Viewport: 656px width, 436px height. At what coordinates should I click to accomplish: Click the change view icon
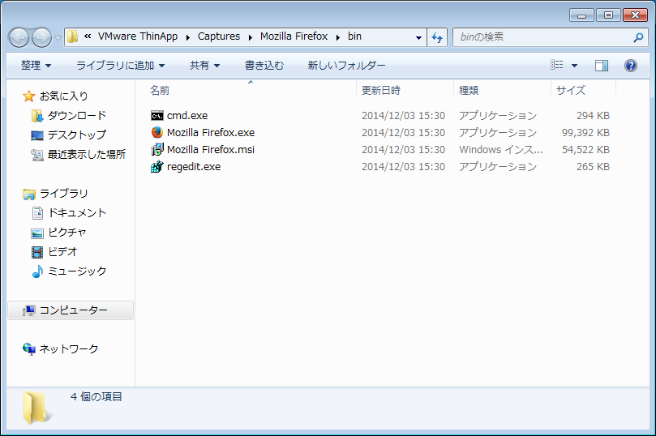click(x=557, y=65)
